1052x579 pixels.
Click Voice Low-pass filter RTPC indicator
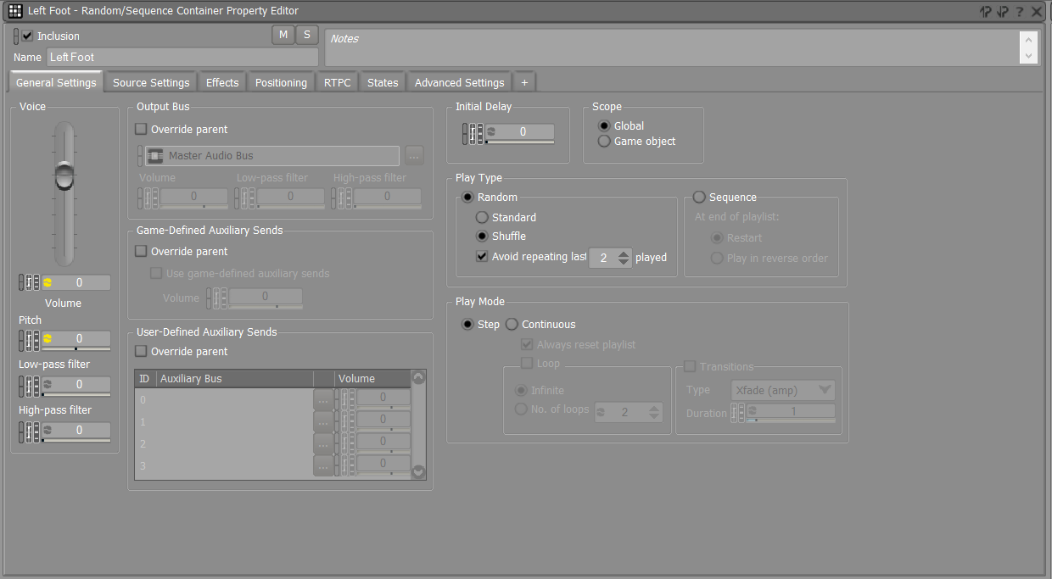click(29, 385)
